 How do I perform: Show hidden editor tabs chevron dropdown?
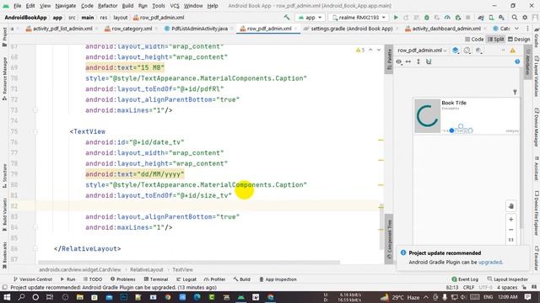[x=516, y=29]
